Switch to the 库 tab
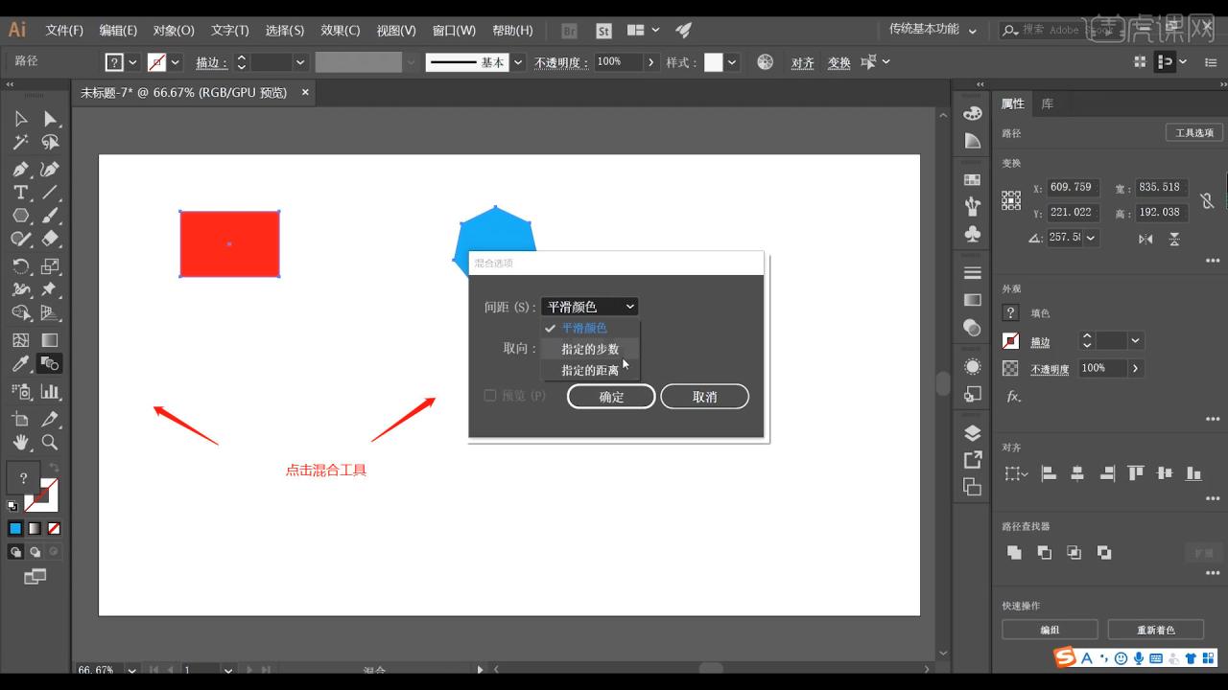This screenshot has height=690, width=1228. (x=1048, y=103)
